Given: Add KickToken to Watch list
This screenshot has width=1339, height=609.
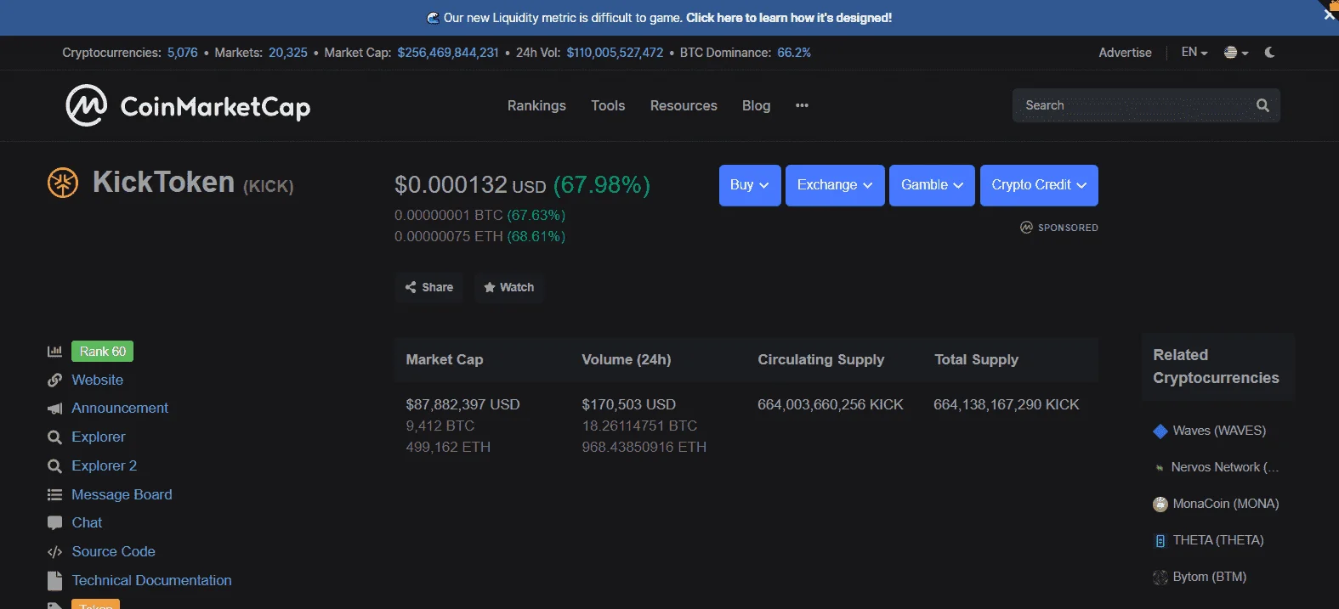Looking at the screenshot, I should (509, 287).
